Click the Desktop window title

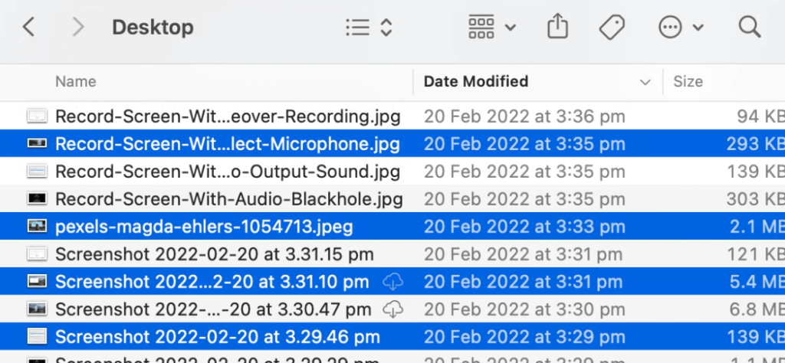pyautogui.click(x=153, y=27)
